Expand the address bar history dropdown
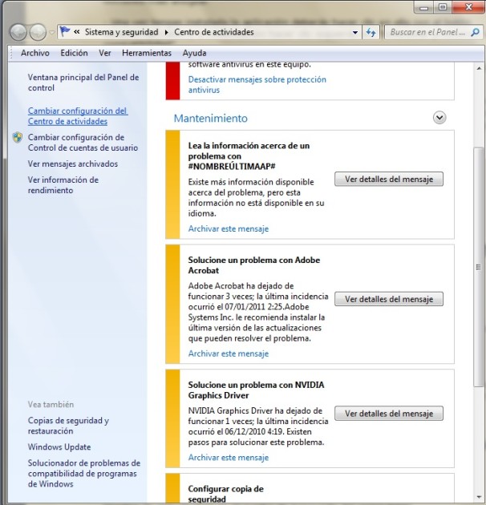The image size is (486, 505). (355, 33)
